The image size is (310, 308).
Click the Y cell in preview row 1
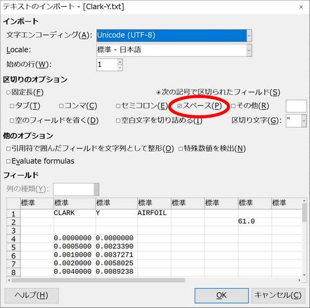click(117, 213)
